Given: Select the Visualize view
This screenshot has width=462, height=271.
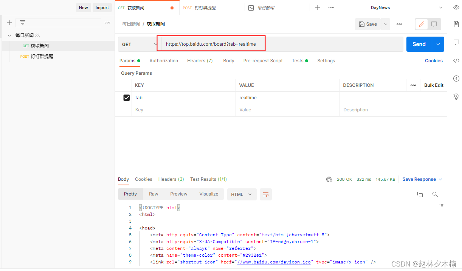Looking at the screenshot, I should coord(209,194).
